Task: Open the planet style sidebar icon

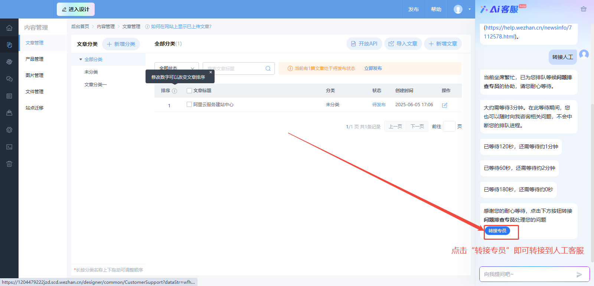Action: 9,62
